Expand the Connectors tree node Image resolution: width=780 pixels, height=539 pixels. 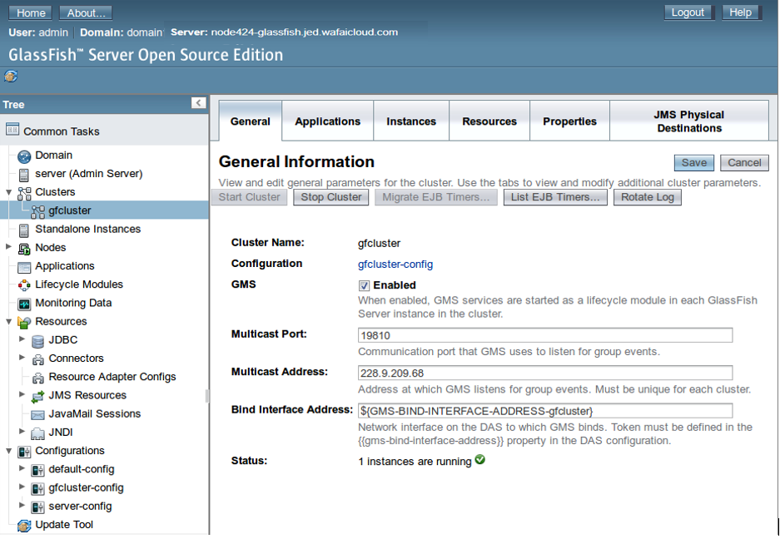[x=22, y=358]
